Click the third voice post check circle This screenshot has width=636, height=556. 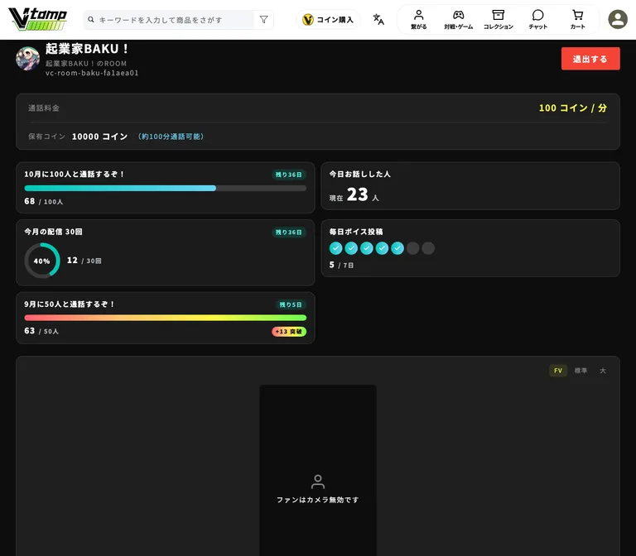click(x=367, y=248)
